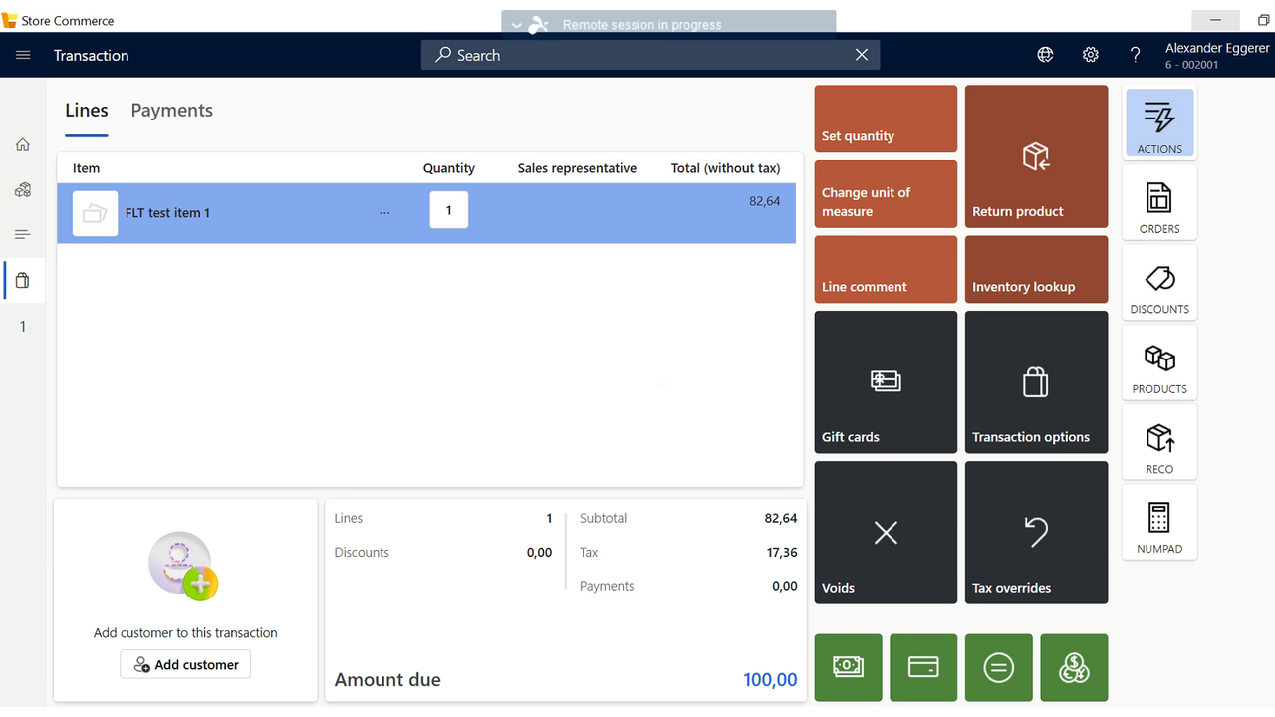Open the RECO panel button
This screenshot has width=1275, height=717.
(x=1159, y=443)
